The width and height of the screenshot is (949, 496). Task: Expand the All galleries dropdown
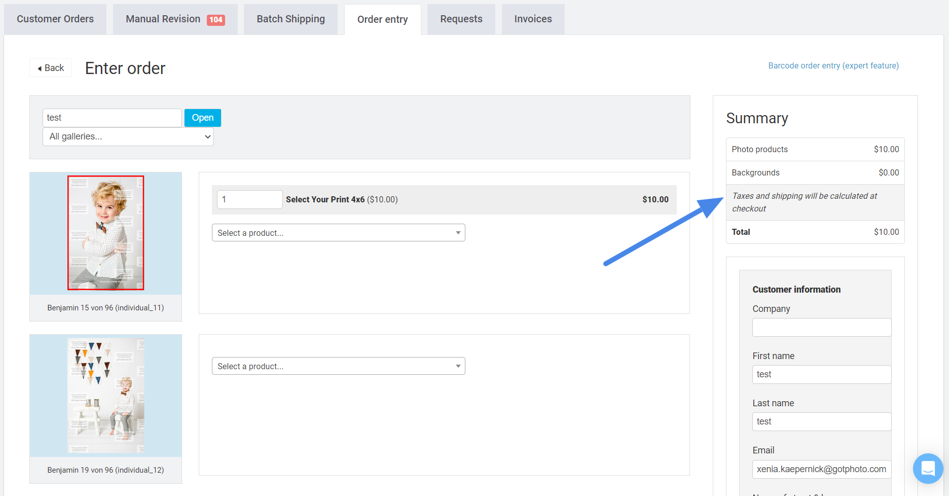[128, 136]
